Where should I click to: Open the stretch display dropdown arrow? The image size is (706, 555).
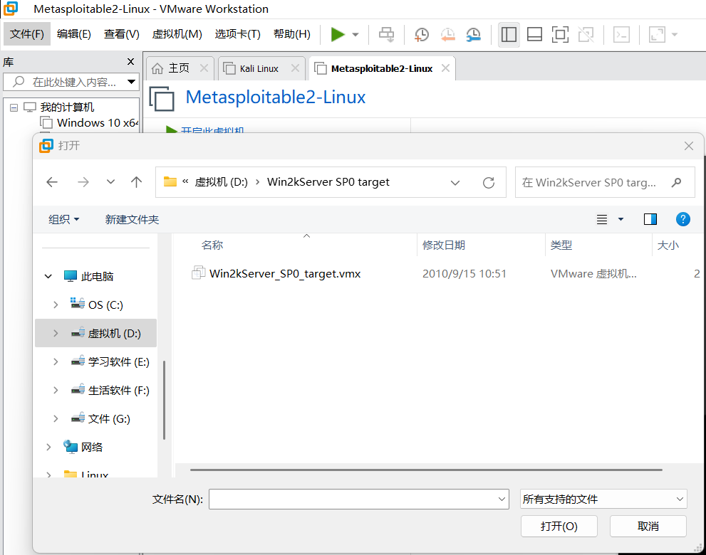(x=675, y=35)
